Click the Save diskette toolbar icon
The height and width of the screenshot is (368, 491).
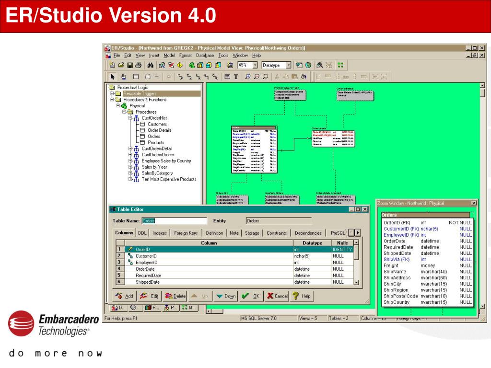tap(129, 65)
